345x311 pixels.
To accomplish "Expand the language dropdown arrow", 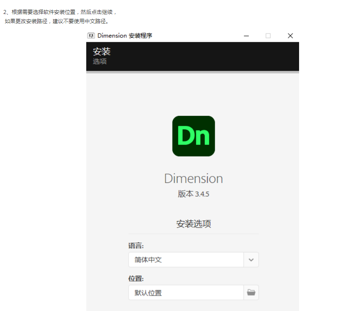I will (x=251, y=260).
